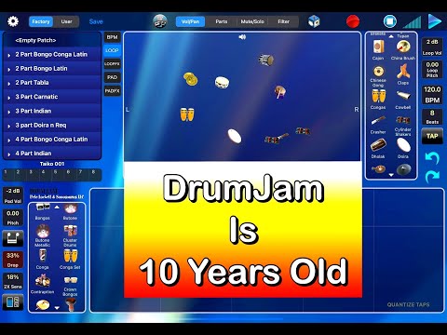This screenshot has height=335, width=447.
Task: Tap the drum kit globe icon
Action: click(x=160, y=21)
